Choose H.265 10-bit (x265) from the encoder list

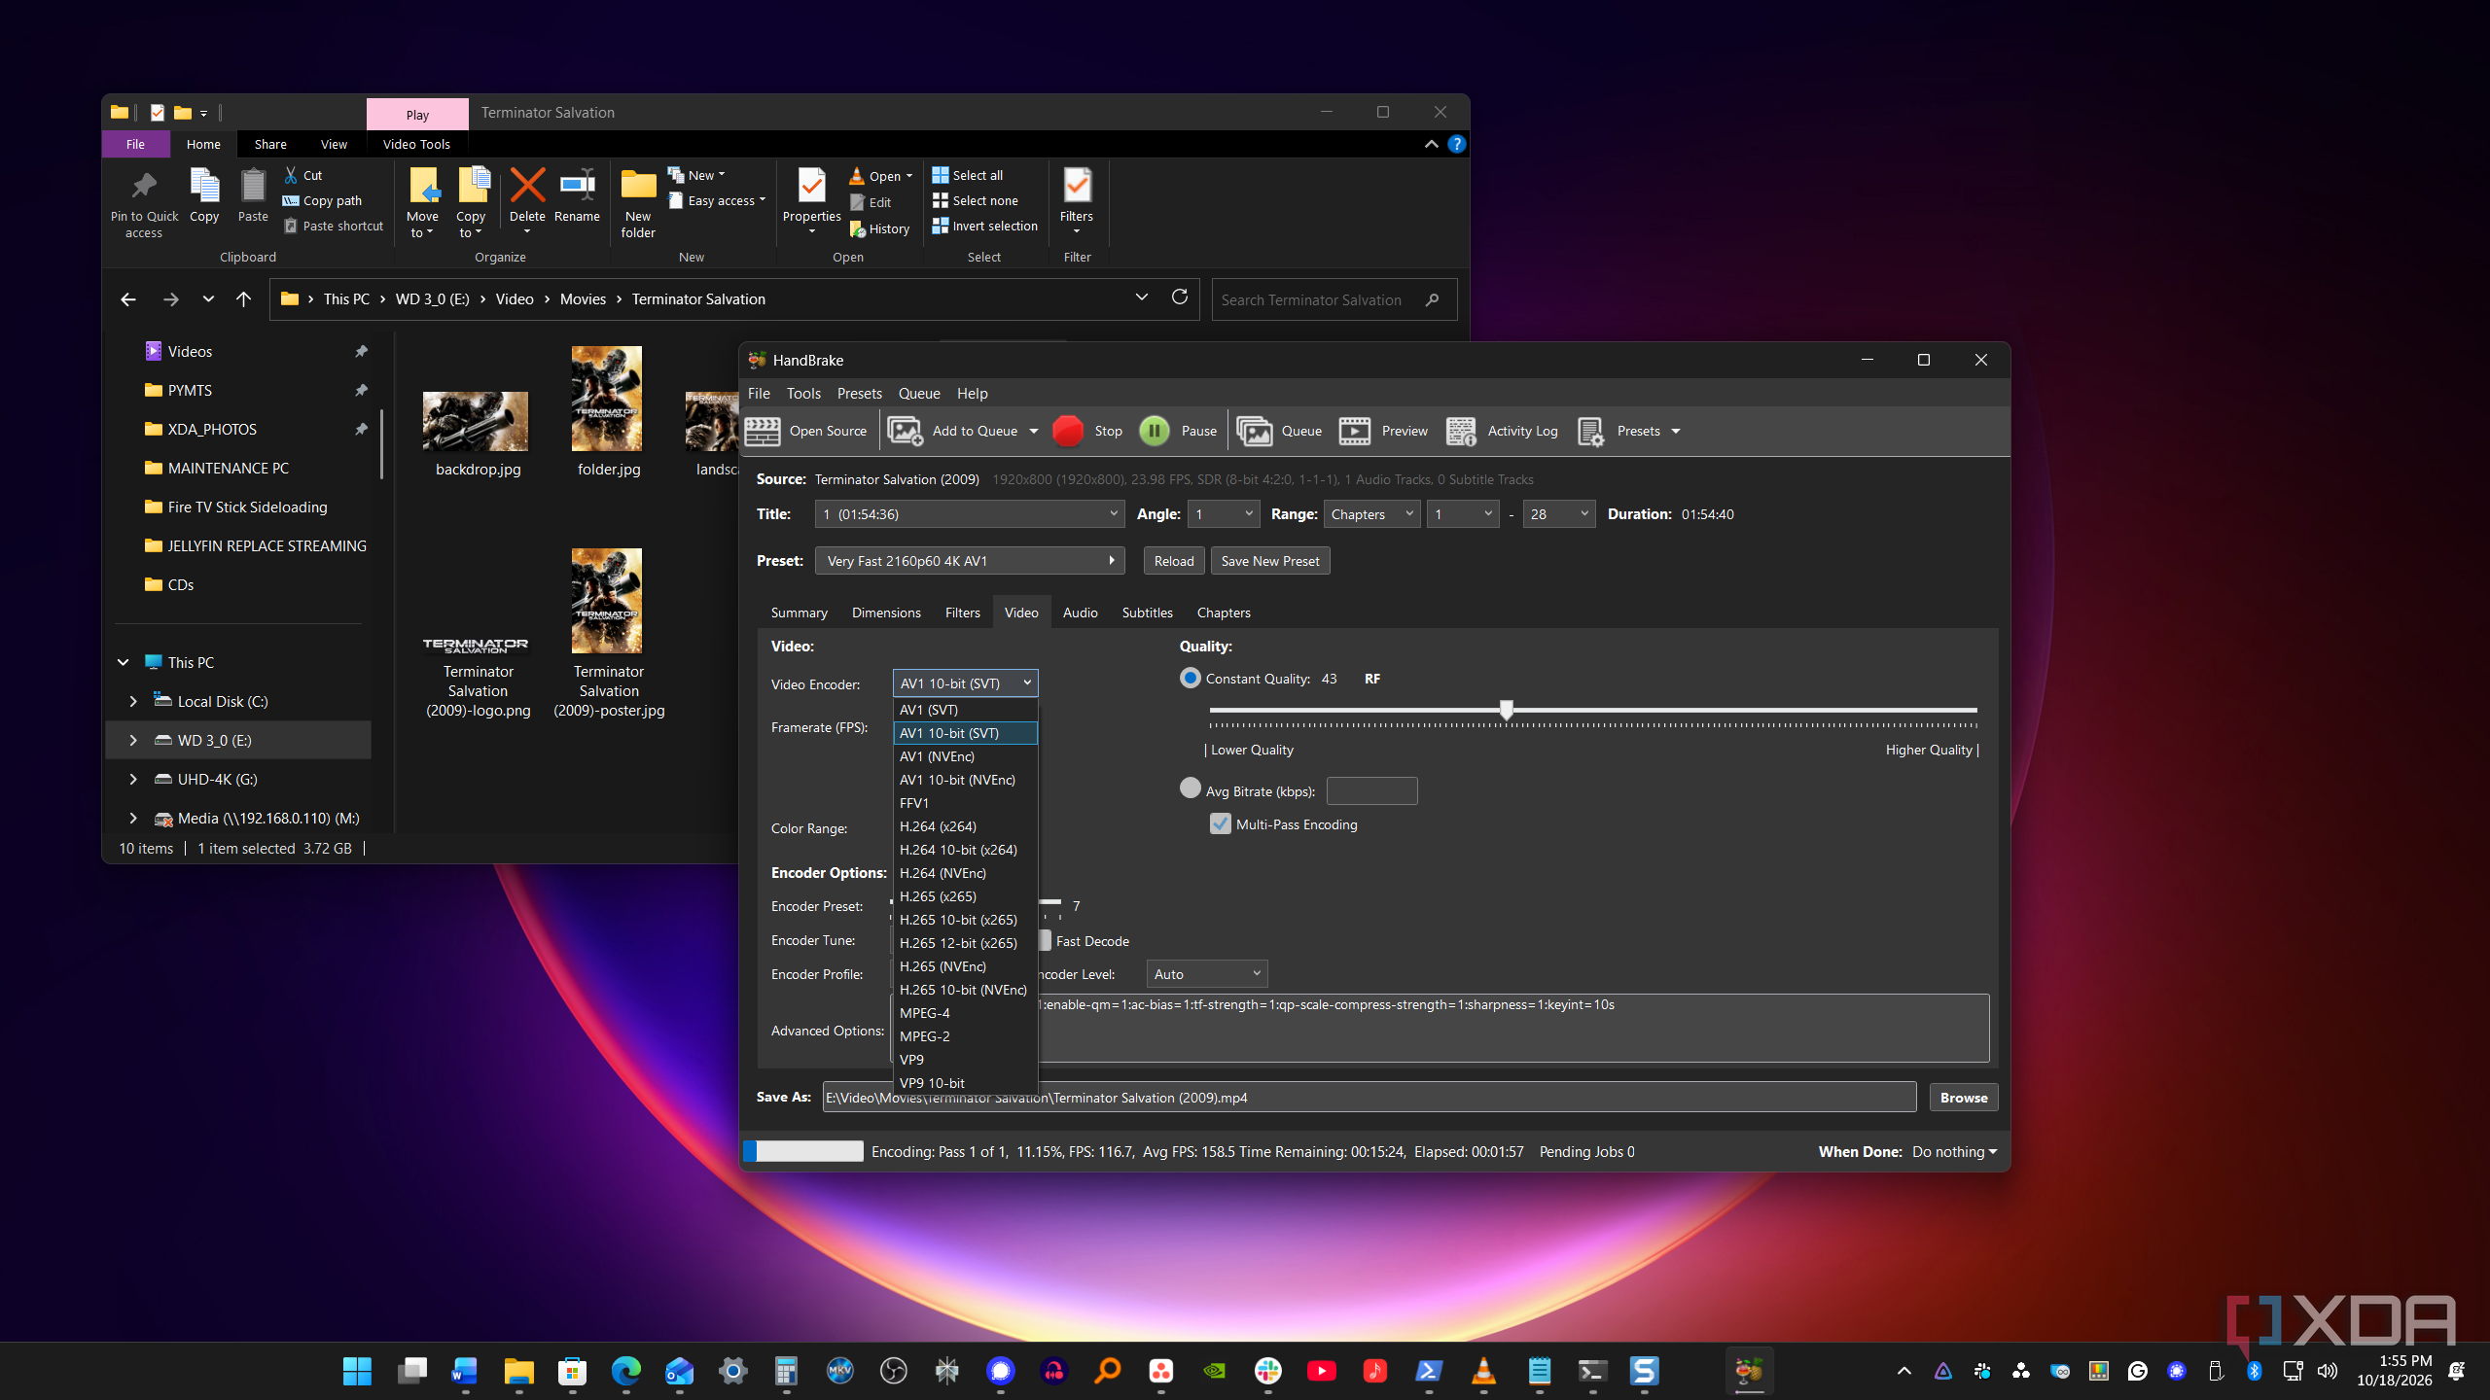(x=965, y=919)
